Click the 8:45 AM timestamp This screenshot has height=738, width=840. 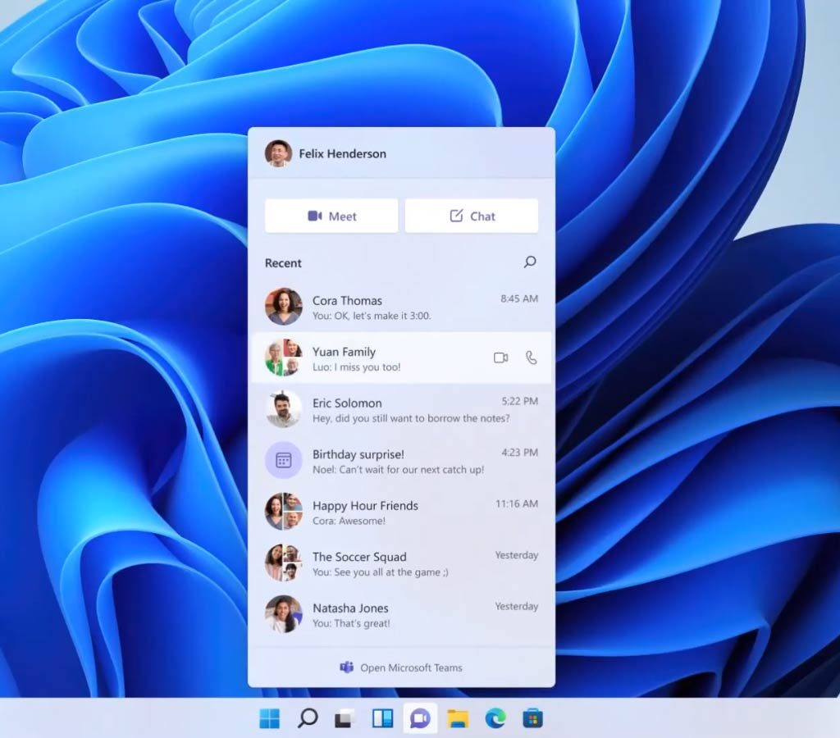tap(519, 298)
